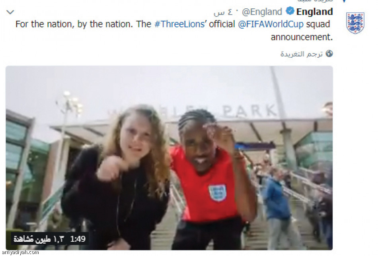Click the arriyadiyah.com watermark

(x=20, y=252)
